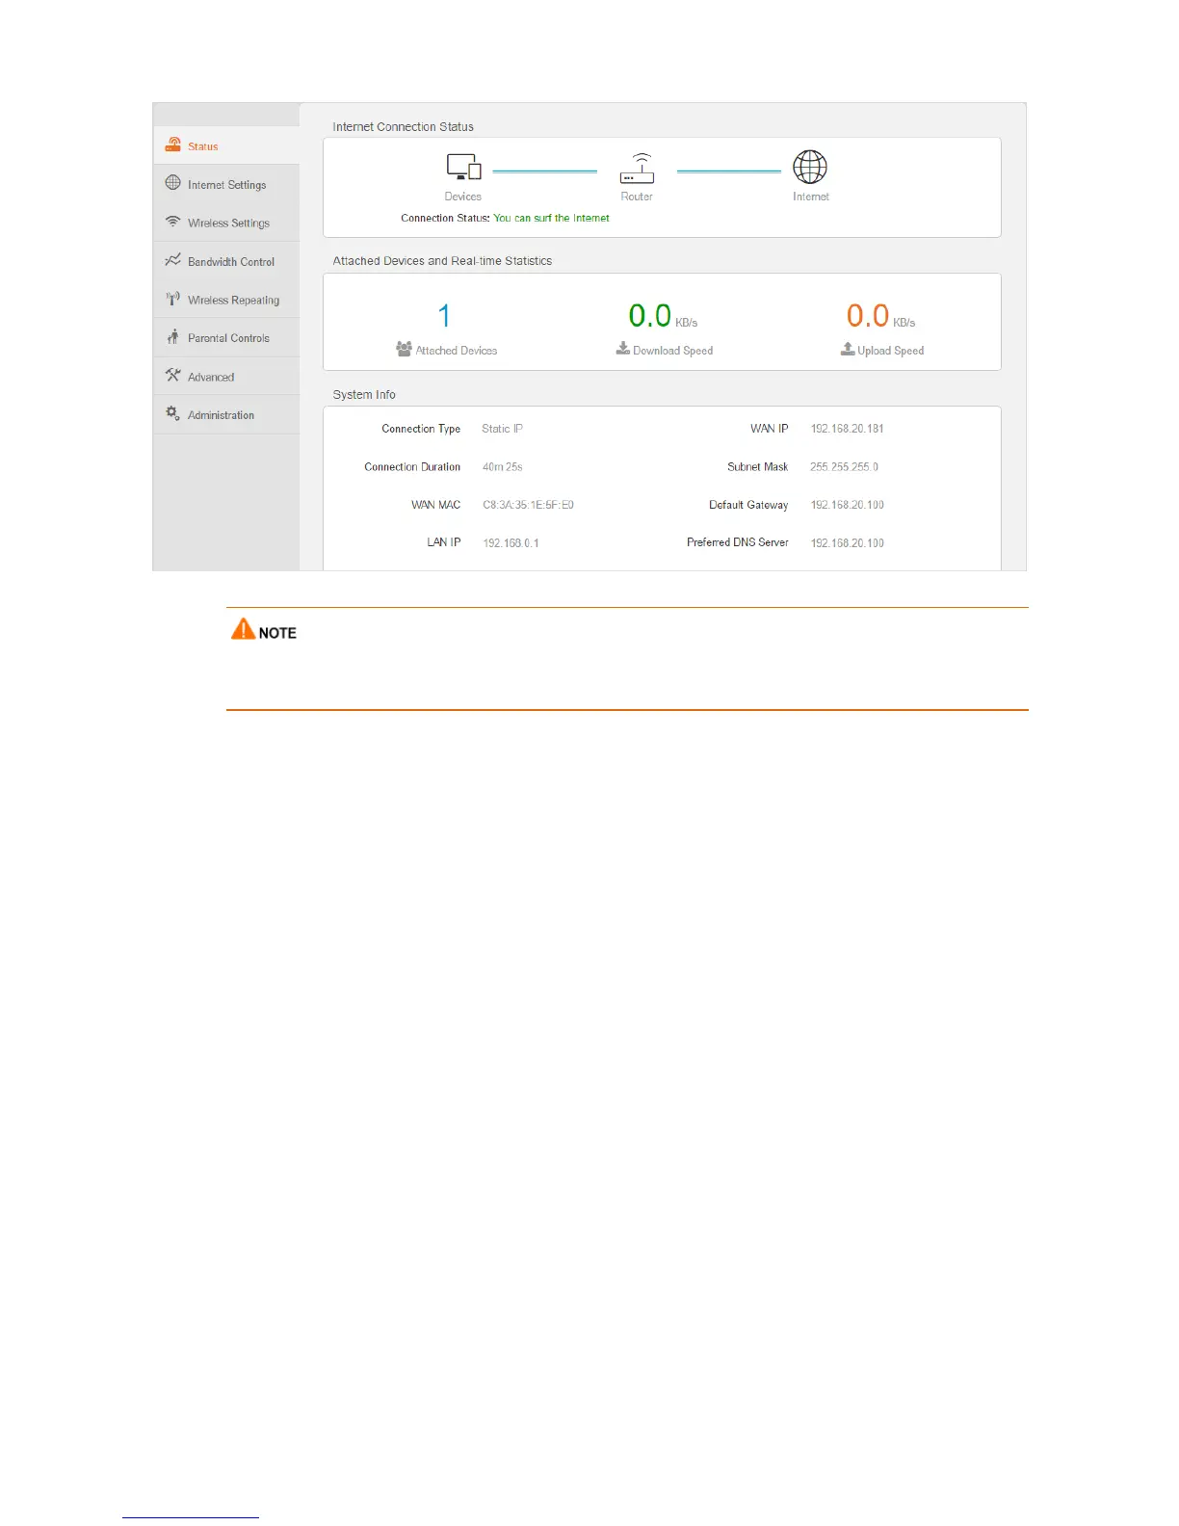Click the Internet Settings globe icon
The image size is (1179, 1526).
pos(173,183)
